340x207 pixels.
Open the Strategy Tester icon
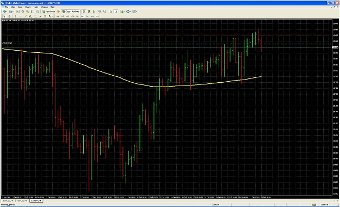click(x=38, y=11)
